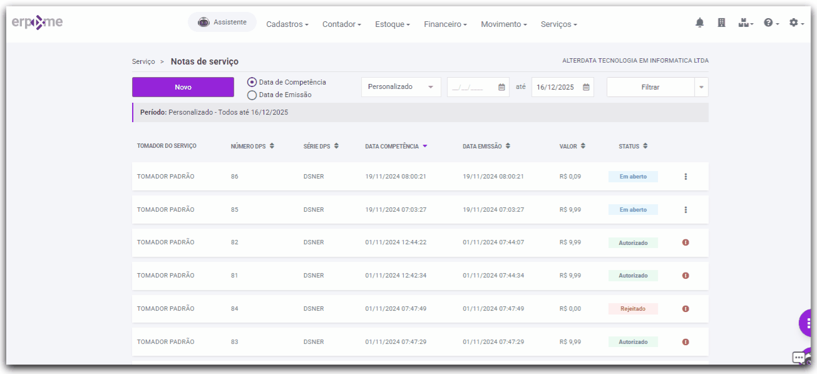Open the Financeiro menu
Screen dimensions: 817x374
(x=445, y=24)
